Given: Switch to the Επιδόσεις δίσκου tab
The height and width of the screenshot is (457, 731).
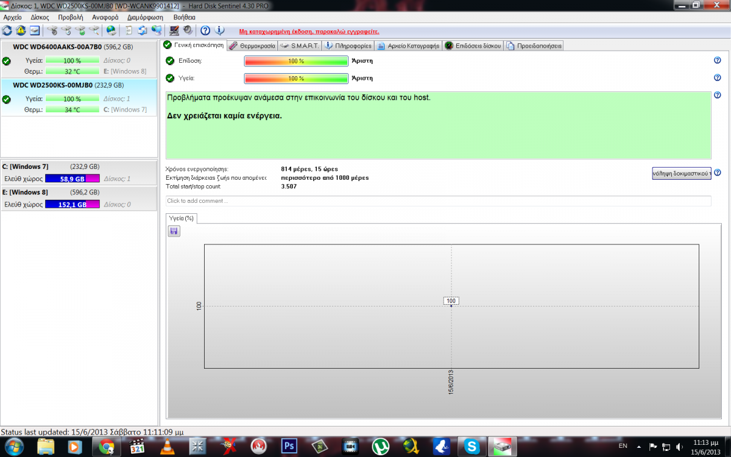Looking at the screenshot, I should point(473,46).
